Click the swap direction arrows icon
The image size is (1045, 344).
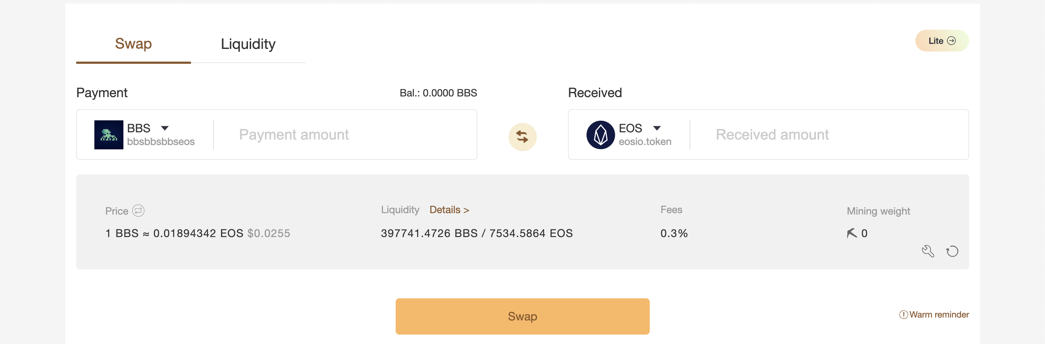point(523,137)
